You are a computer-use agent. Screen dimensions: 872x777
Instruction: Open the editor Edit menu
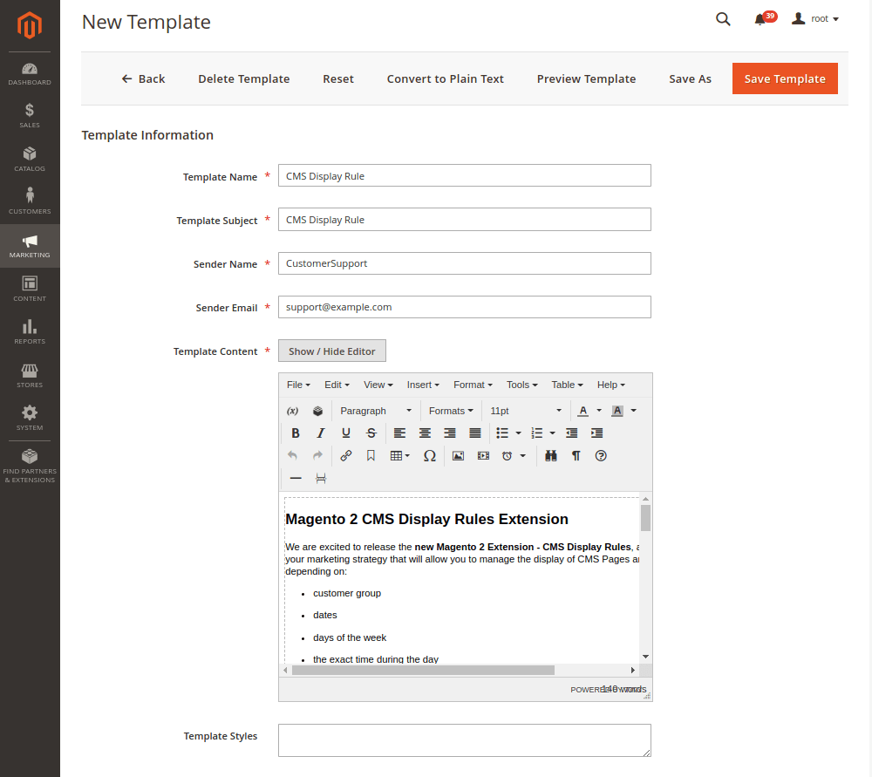[337, 385]
